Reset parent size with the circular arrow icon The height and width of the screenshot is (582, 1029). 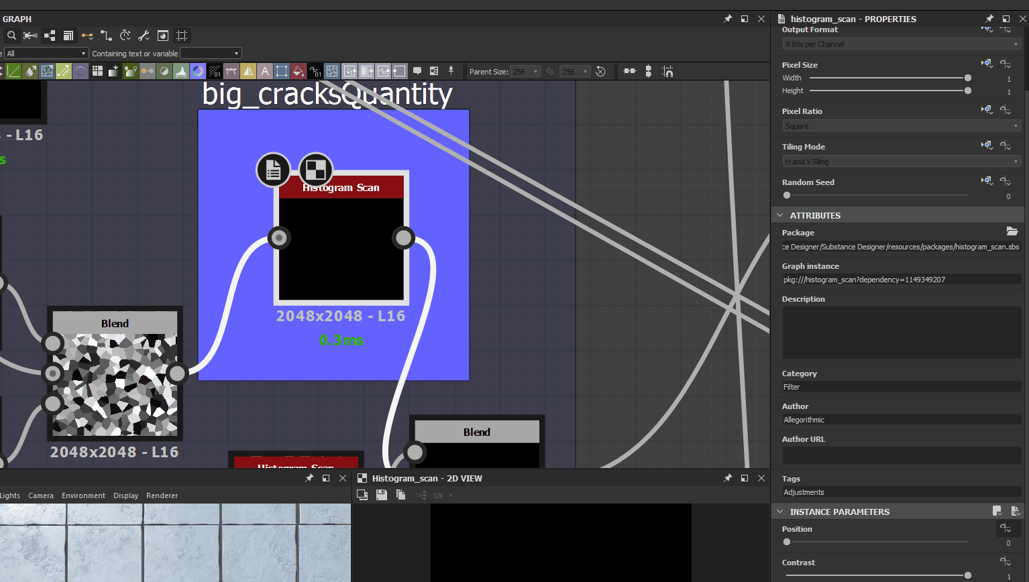tap(600, 71)
